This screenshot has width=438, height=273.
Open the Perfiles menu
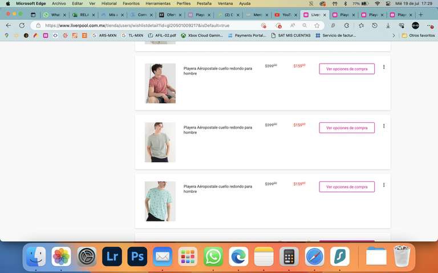coord(184,3)
